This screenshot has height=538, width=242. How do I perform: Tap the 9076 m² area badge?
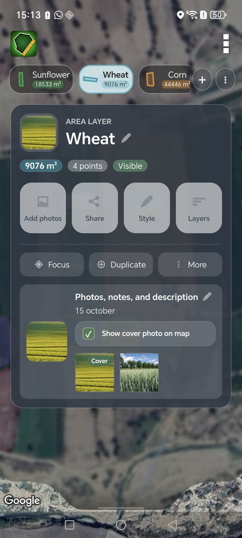point(41,166)
